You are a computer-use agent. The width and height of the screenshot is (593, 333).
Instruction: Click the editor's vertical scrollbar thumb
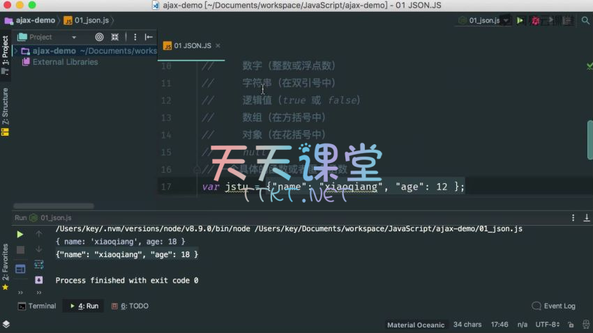pos(590,139)
